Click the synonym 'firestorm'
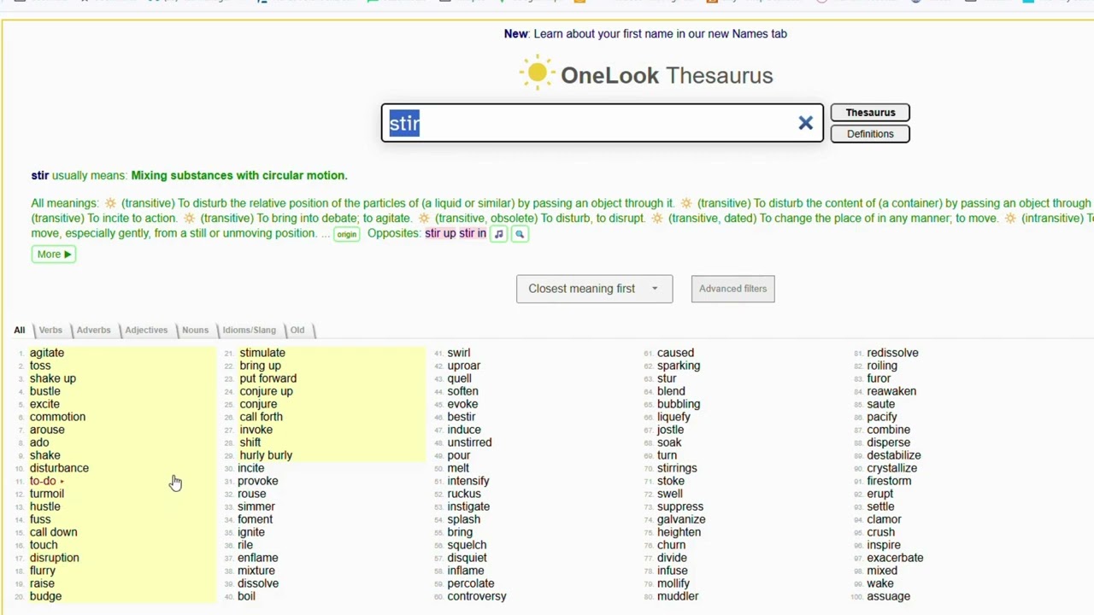Viewport: 1094px width, 615px height. [889, 481]
